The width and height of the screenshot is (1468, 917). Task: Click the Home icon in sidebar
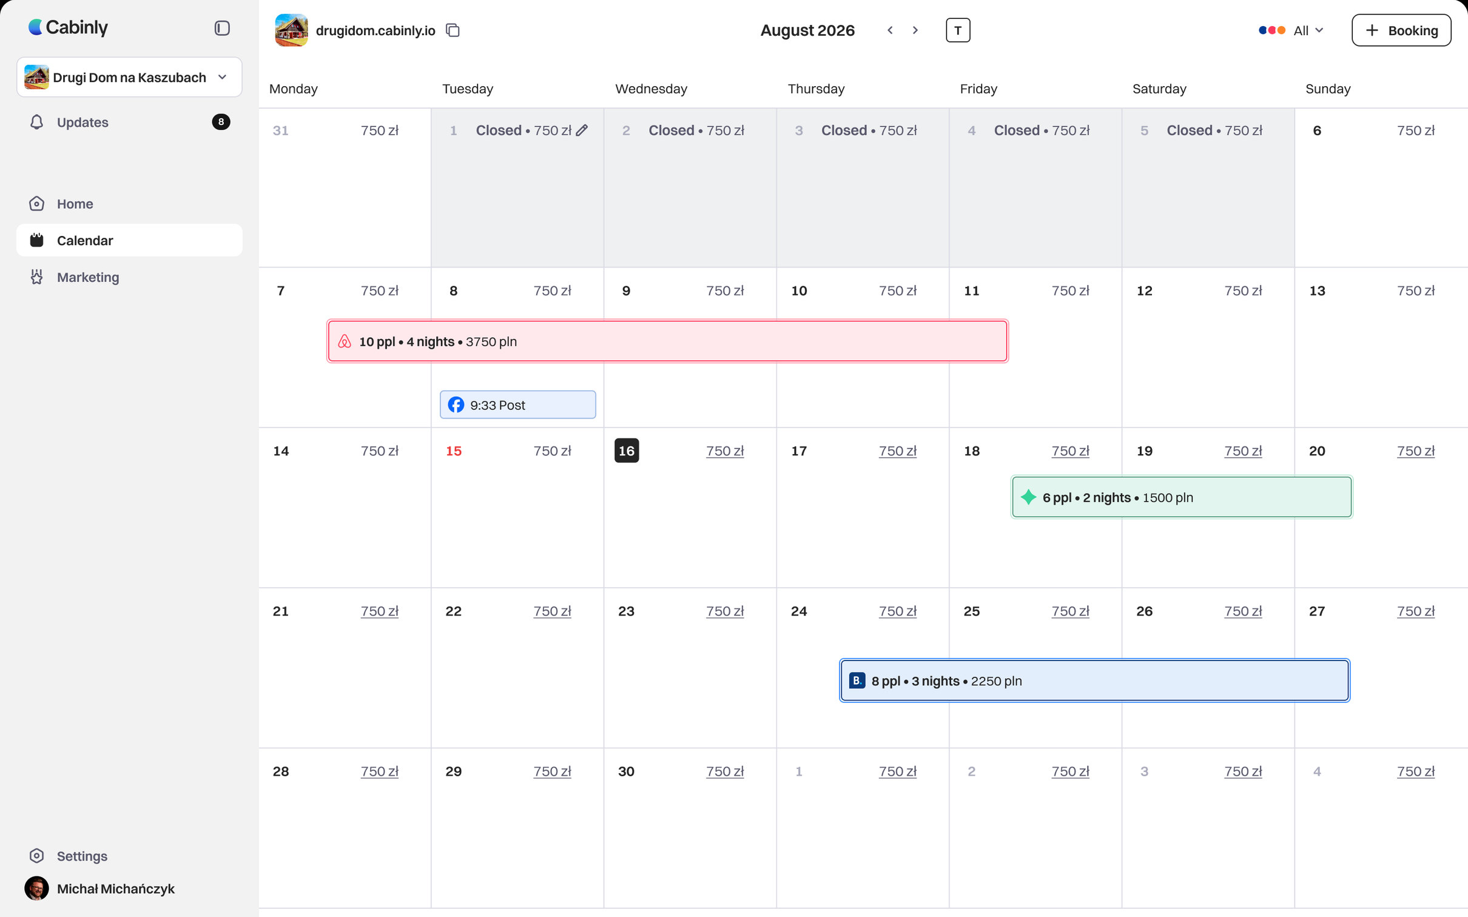37,204
